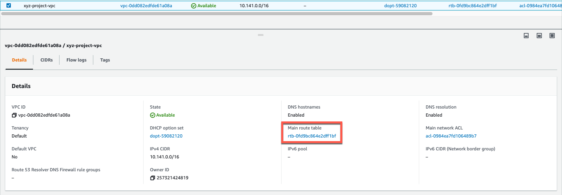
Task: Switch to the Details tab
Action: pyautogui.click(x=19, y=60)
